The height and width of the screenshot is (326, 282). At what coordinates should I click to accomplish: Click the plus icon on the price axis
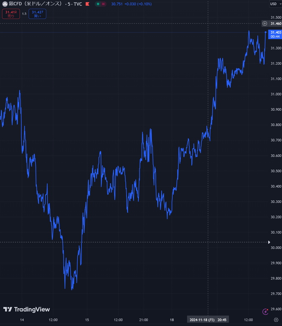coord(265,23)
